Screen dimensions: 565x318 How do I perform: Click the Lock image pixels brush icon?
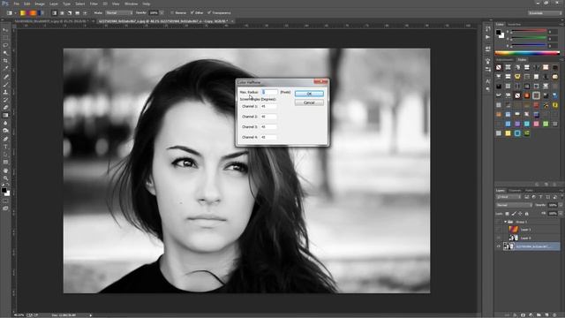tap(514, 214)
